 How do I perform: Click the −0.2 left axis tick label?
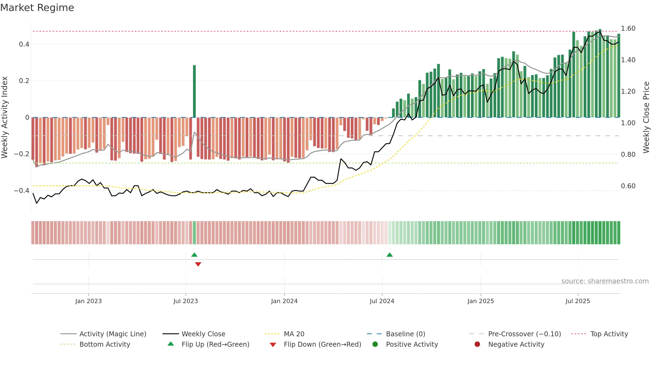(x=22, y=154)
